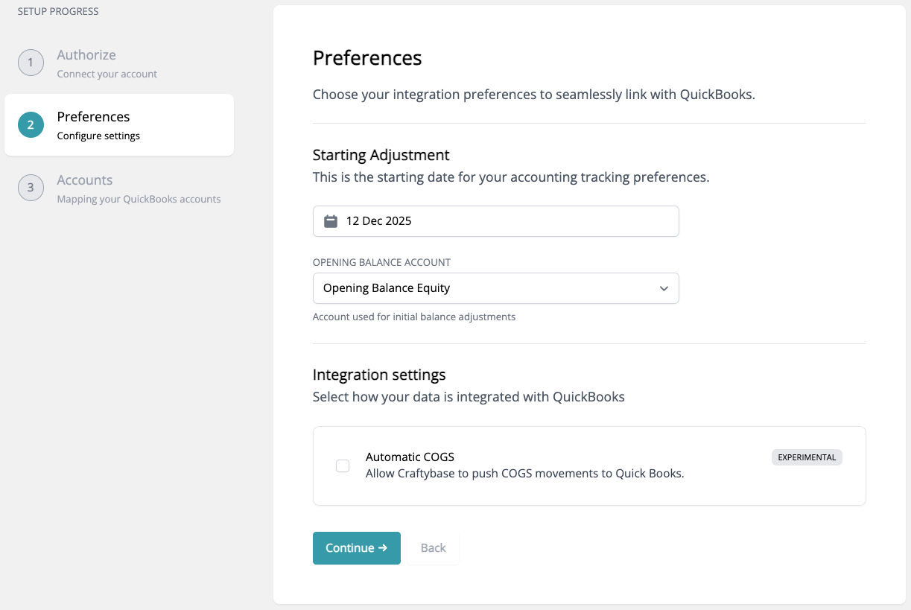911x610 pixels.
Task: Click the Back button
Action: click(433, 548)
